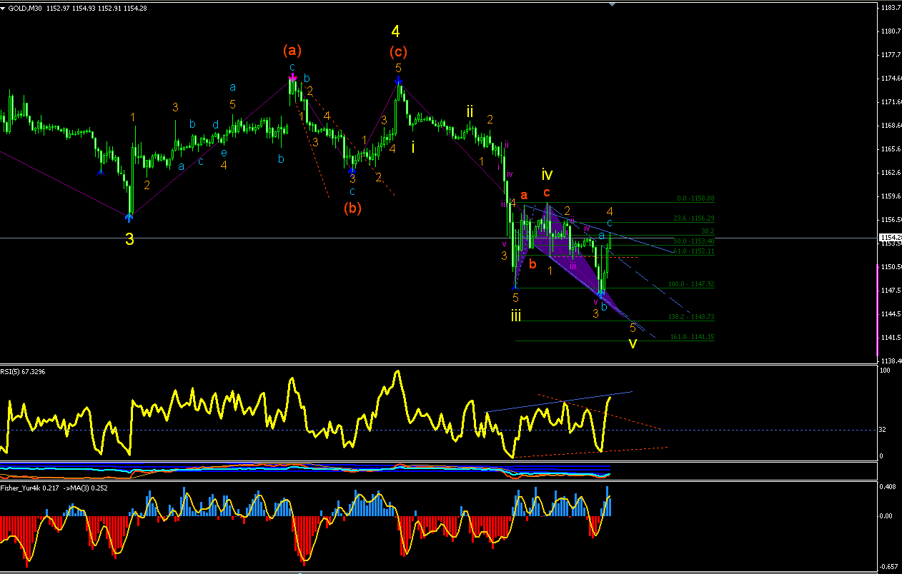Click the yellow wave label iv
The image size is (902, 574).
click(x=547, y=174)
